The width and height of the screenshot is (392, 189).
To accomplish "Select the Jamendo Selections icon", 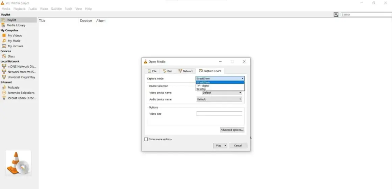I will [x=4, y=93].
